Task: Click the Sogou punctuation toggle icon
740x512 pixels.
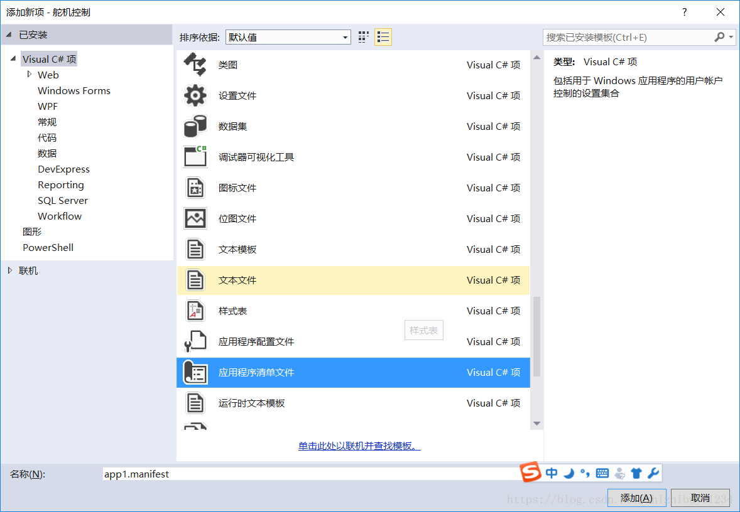Action: (x=585, y=473)
